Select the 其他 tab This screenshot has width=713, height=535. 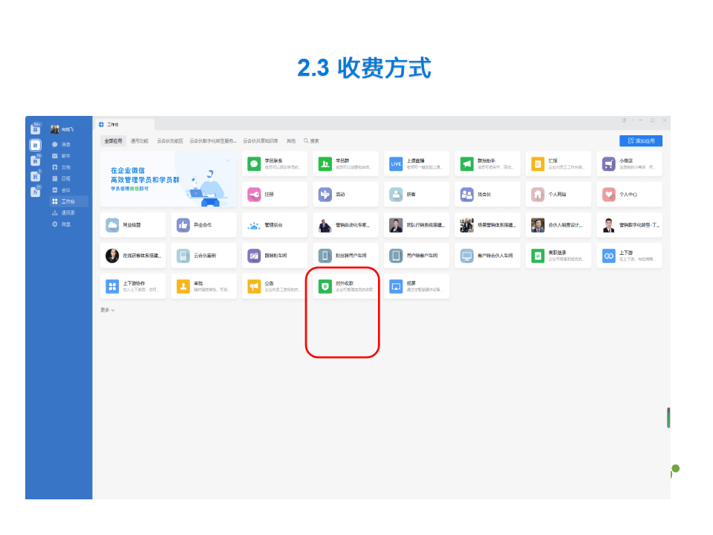291,141
